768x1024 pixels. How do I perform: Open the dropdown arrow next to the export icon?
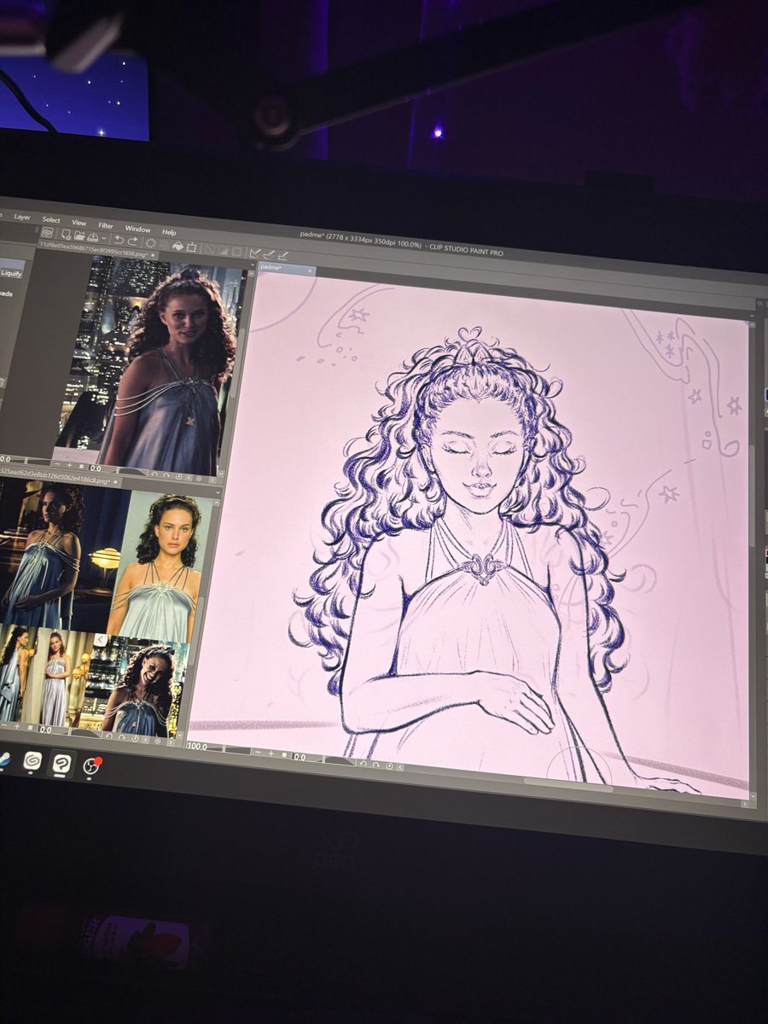104,240
